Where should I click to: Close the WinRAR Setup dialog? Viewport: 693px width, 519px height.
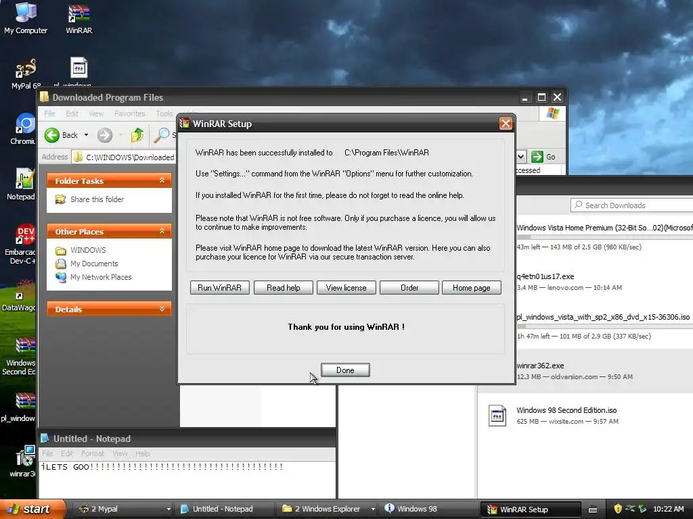pos(506,124)
